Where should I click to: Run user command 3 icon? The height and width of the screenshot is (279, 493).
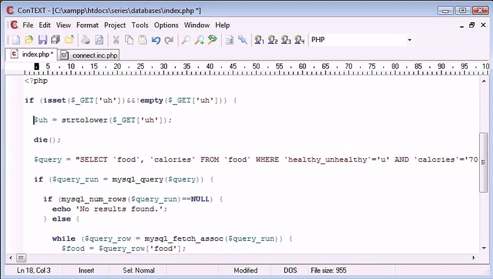[x=286, y=40]
